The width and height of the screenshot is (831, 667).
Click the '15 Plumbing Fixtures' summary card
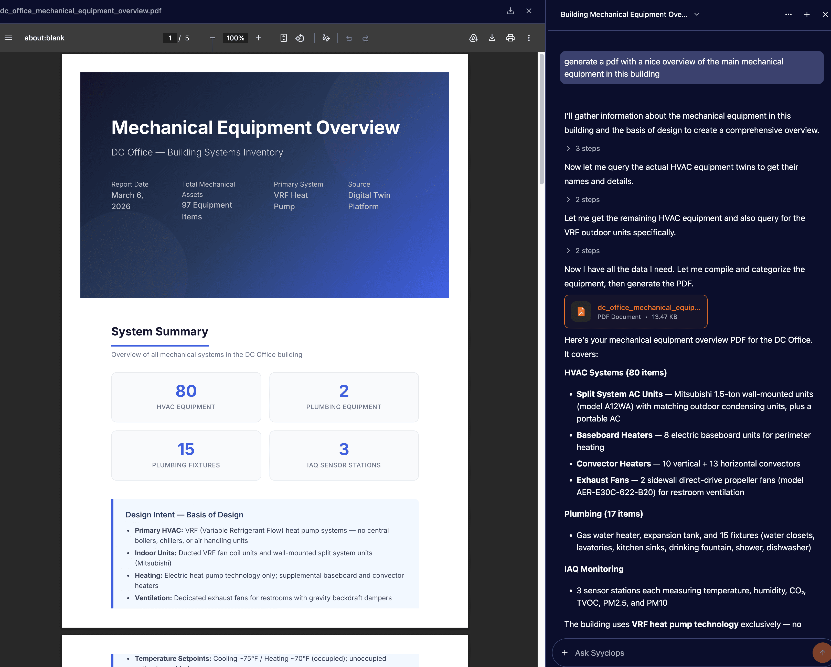[x=186, y=455]
